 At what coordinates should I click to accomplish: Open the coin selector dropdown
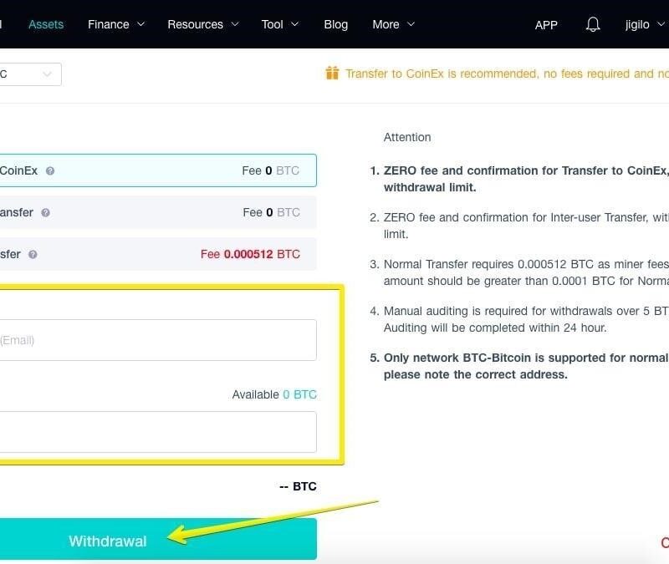click(x=29, y=74)
